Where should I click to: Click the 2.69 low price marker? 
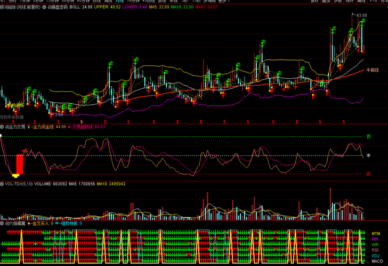[x=59, y=114]
